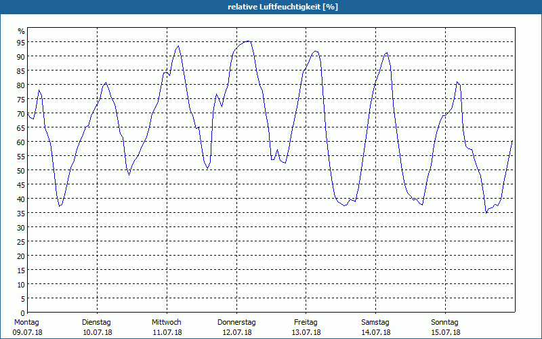Click the date "15.07.18"
Viewport: 542px width, 339px height.
click(x=446, y=332)
